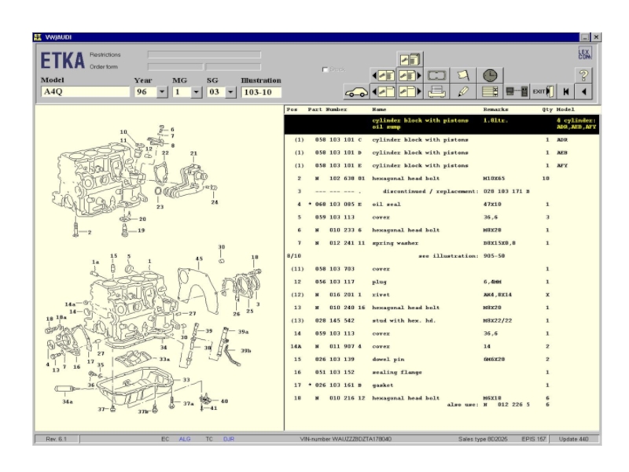The width and height of the screenshot is (629, 472).
Task: Click the LEXCOM logo
Action: (584, 53)
